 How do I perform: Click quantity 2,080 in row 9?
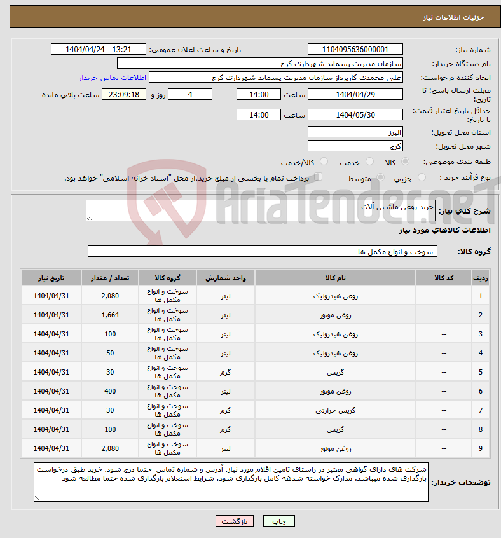click(x=110, y=448)
